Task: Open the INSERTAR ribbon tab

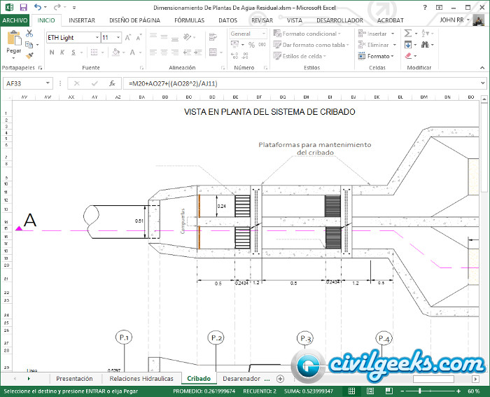Action: 82,20
